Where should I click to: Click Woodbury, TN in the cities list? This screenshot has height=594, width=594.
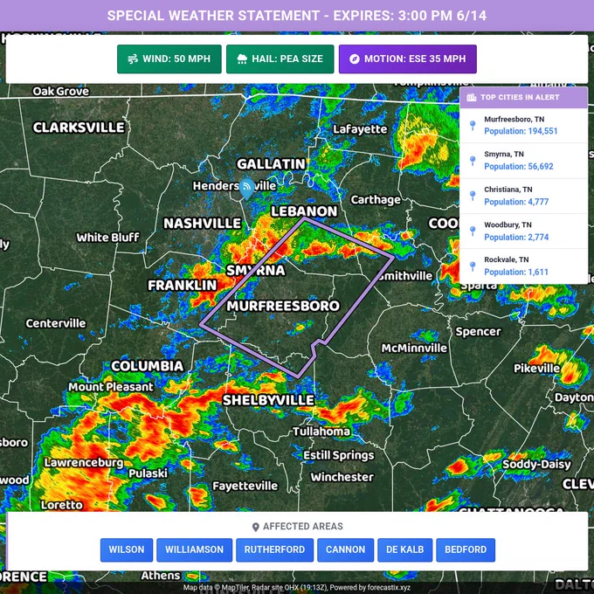[x=508, y=224]
